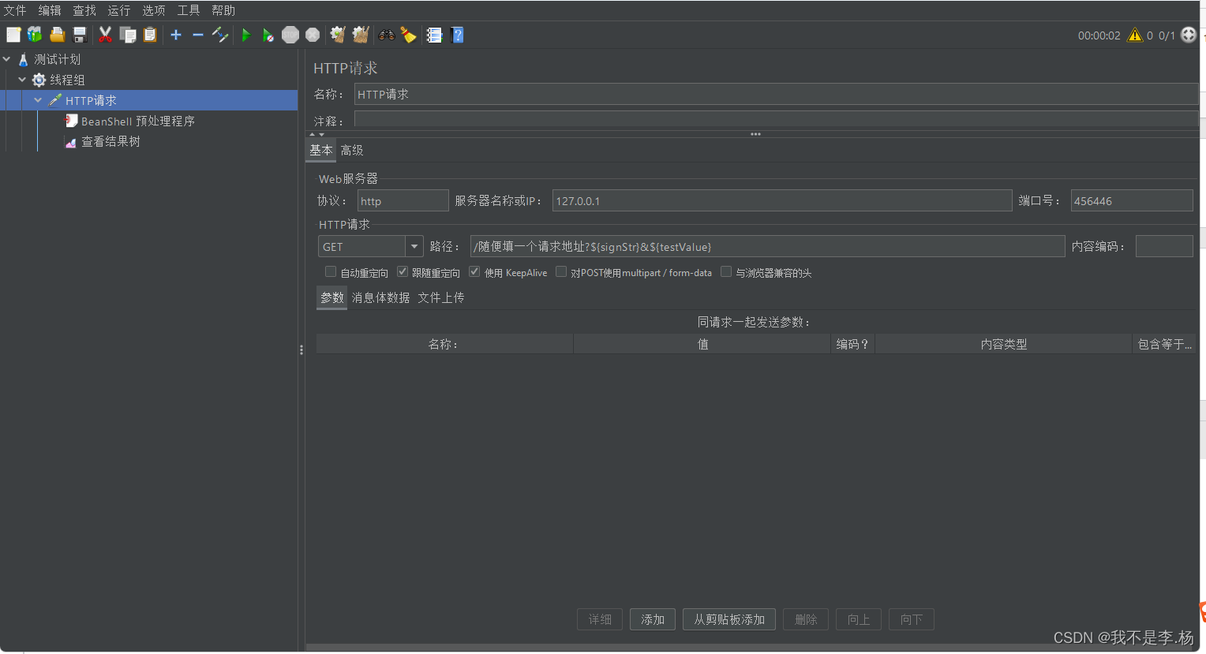The height and width of the screenshot is (654, 1206).
Task: Open the Templates icon in toolbar
Action: pyautogui.click(x=35, y=35)
